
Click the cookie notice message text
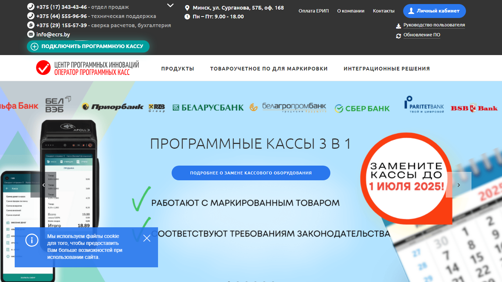click(x=85, y=247)
